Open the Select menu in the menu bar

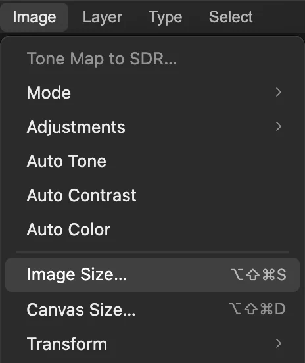click(x=231, y=17)
